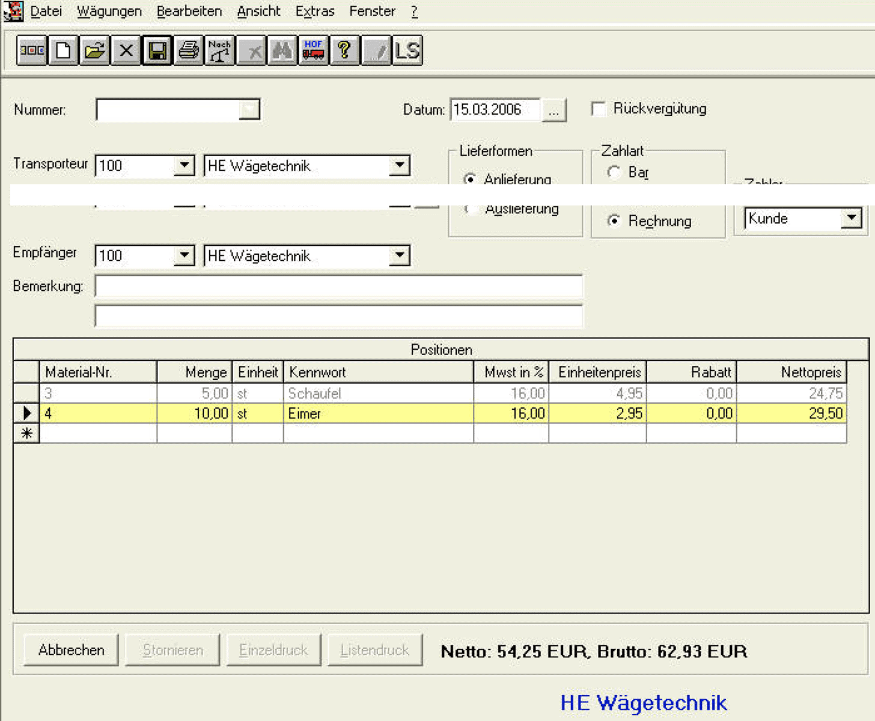Select the Eimer cell
This screenshot has height=721, width=875.
click(379, 413)
